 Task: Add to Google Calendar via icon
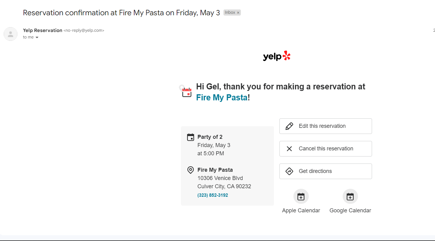(x=350, y=196)
